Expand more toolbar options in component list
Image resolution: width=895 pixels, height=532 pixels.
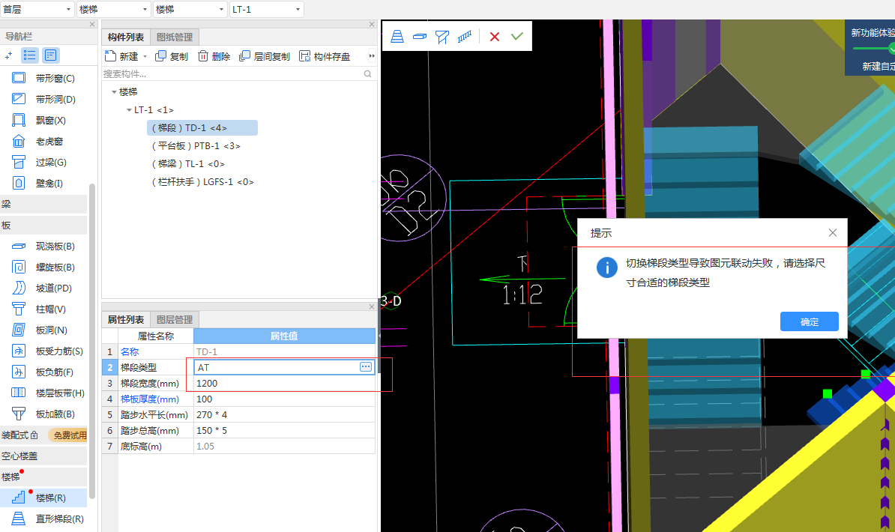point(372,56)
